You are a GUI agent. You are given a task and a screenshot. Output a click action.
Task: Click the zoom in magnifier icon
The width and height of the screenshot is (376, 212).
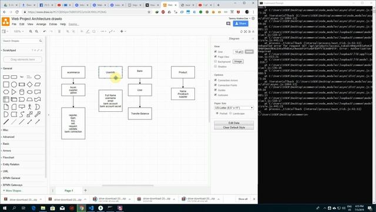(x=31, y=31)
